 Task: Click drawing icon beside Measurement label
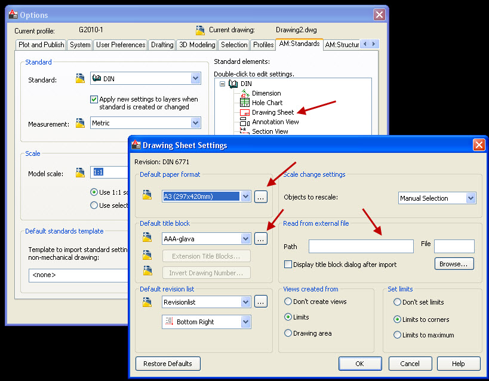click(80, 123)
